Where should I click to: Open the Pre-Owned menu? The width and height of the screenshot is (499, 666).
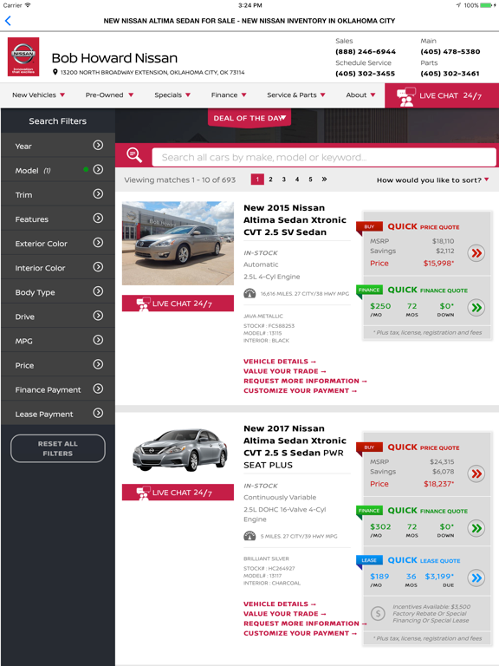pos(109,95)
